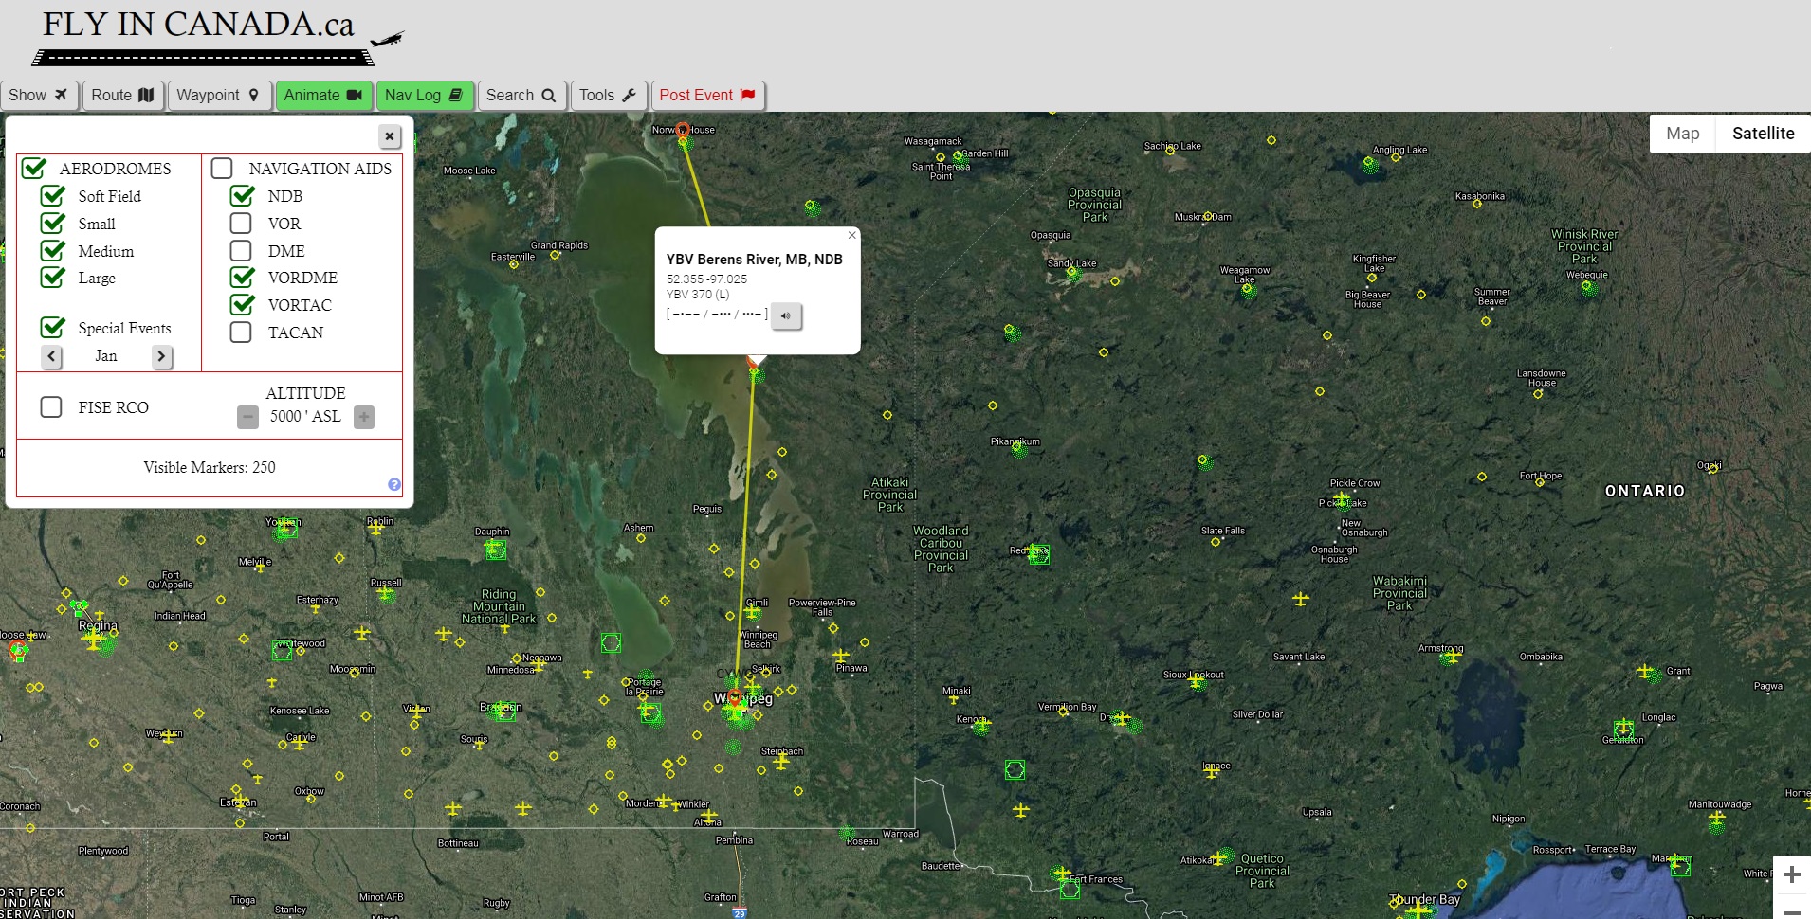
Task: Open the Tools menu
Action: tap(608, 95)
